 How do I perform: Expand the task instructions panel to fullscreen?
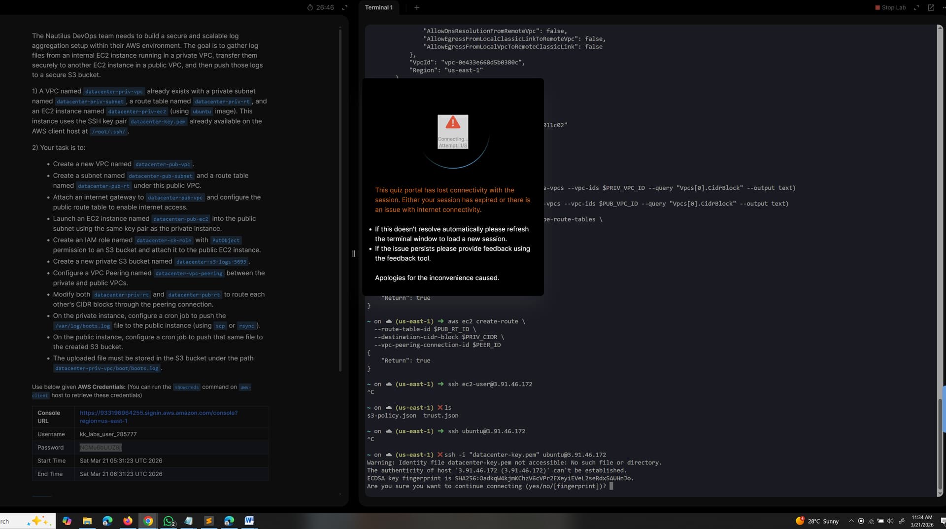tap(345, 7)
